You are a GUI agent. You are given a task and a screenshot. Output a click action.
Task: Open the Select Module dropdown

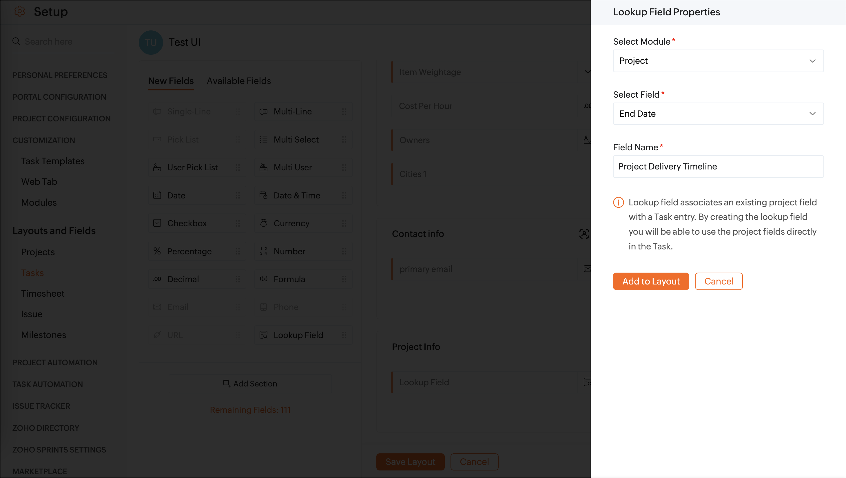tap(718, 61)
